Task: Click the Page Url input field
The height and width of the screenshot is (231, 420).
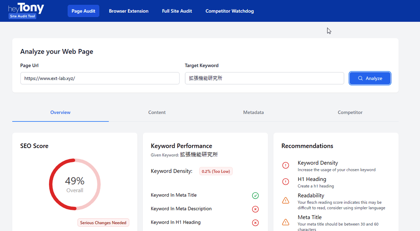Action: 100,78
